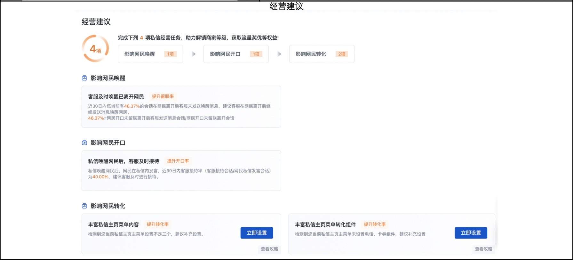Click 立即设置 for 丰富私信主页菜单转化组件
Viewport: 574px width, 260px height.
point(471,233)
